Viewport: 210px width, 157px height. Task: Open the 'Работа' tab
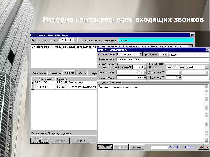pyautogui.click(x=81, y=73)
